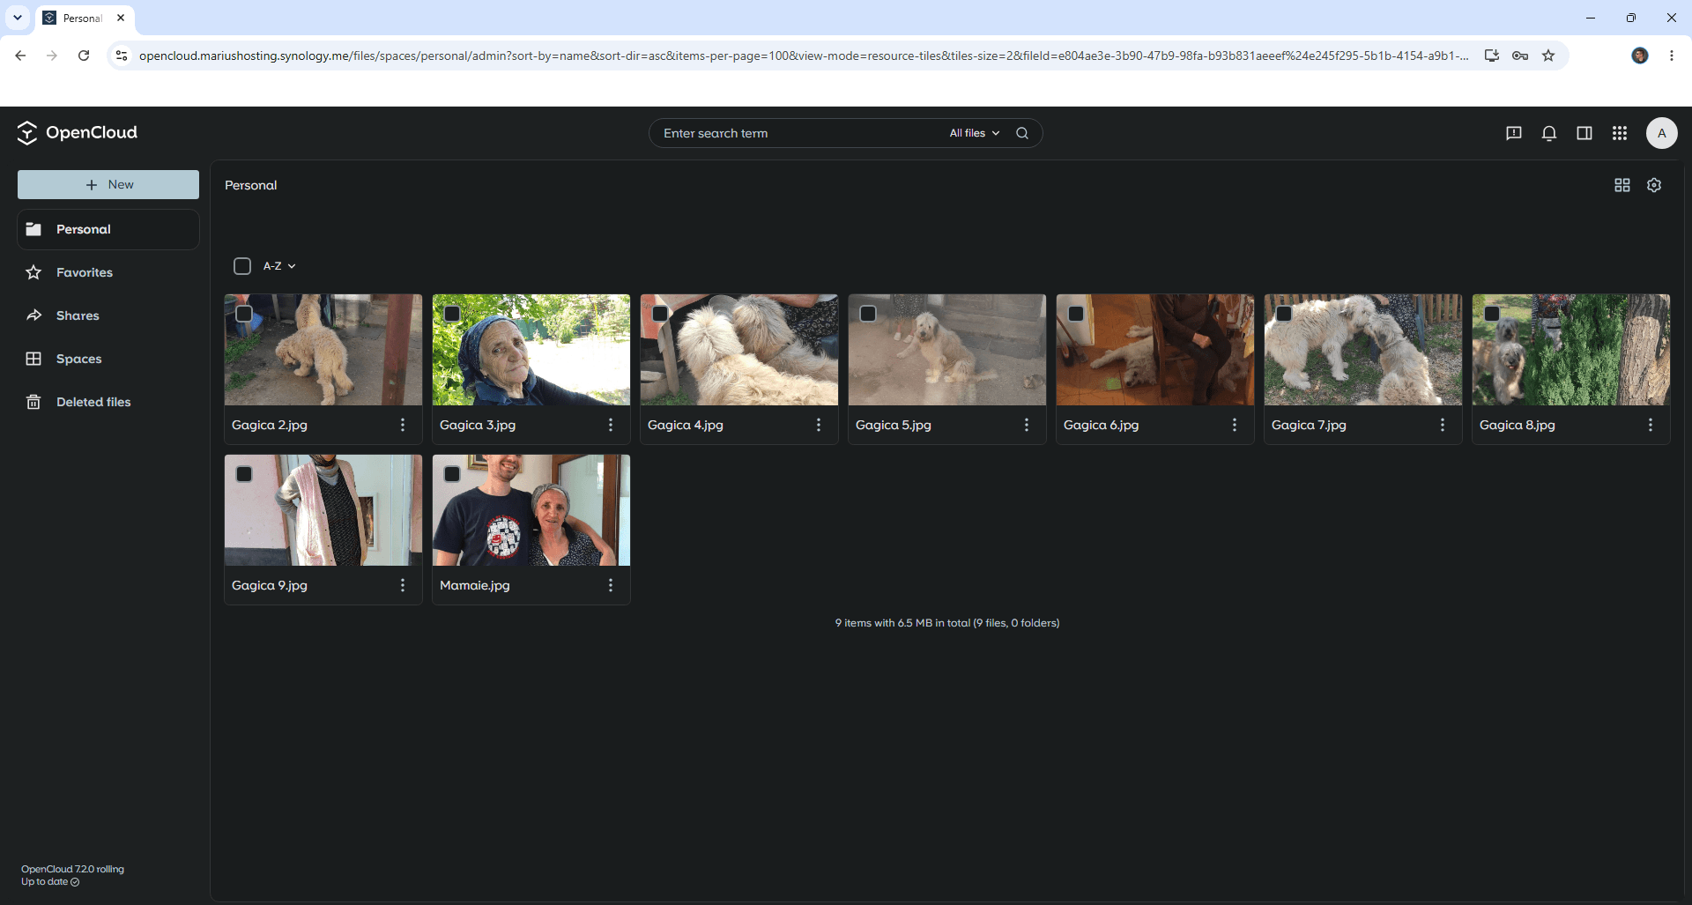The height and width of the screenshot is (905, 1692).
Task: Select the Gagica 2.jpg checkbox
Action: tap(244, 314)
